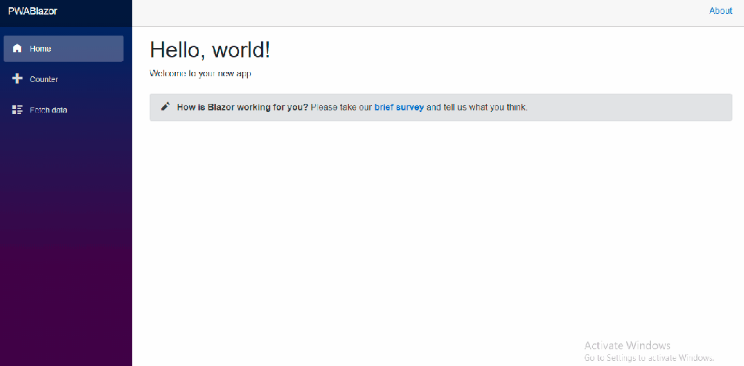Click the bold How is Blazor working text
The image size is (744, 366).
pos(243,107)
